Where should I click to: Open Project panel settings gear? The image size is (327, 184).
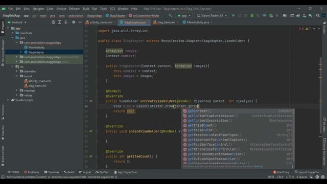tap(74, 22)
